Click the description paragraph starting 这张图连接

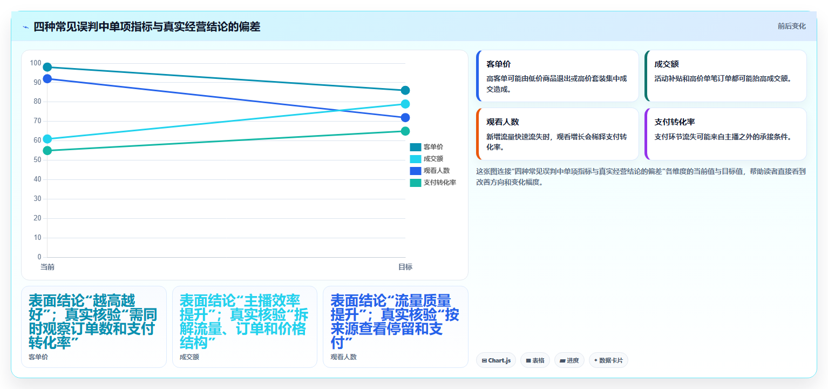(x=641, y=177)
